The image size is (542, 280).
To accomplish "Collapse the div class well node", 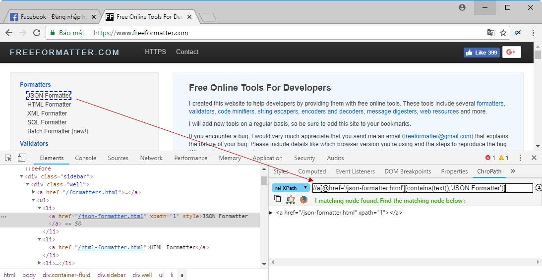I will [28, 185].
